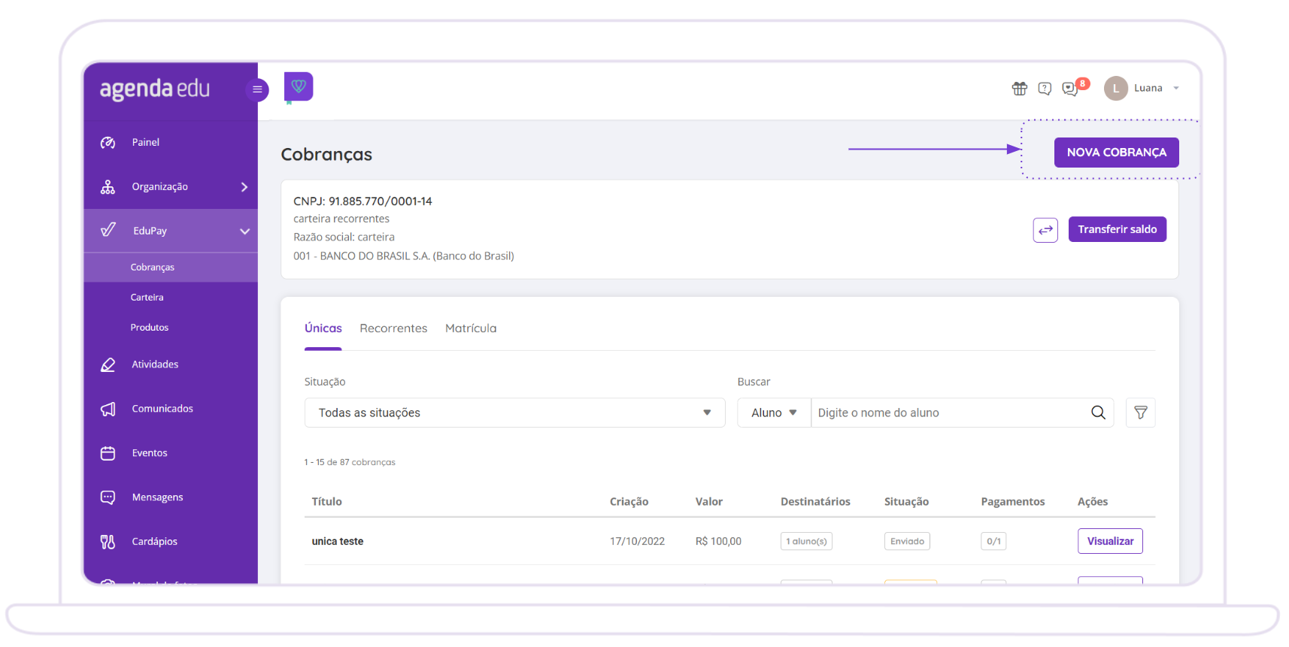
Task: Click the Eventos calendar icon
Action: tap(108, 454)
